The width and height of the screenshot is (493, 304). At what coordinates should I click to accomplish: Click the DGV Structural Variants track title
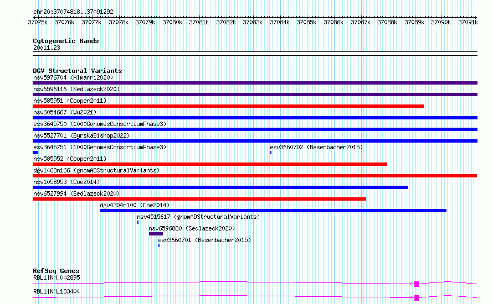point(78,71)
